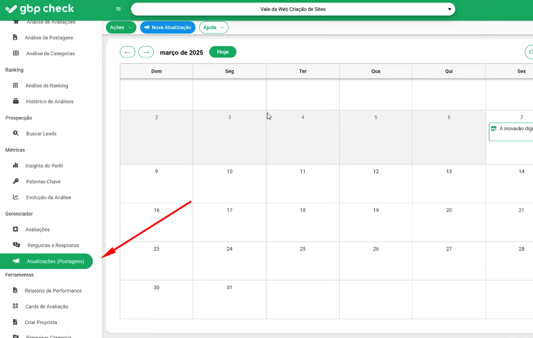Click Criar Proposta document icon
The image size is (533, 338).
(15, 322)
